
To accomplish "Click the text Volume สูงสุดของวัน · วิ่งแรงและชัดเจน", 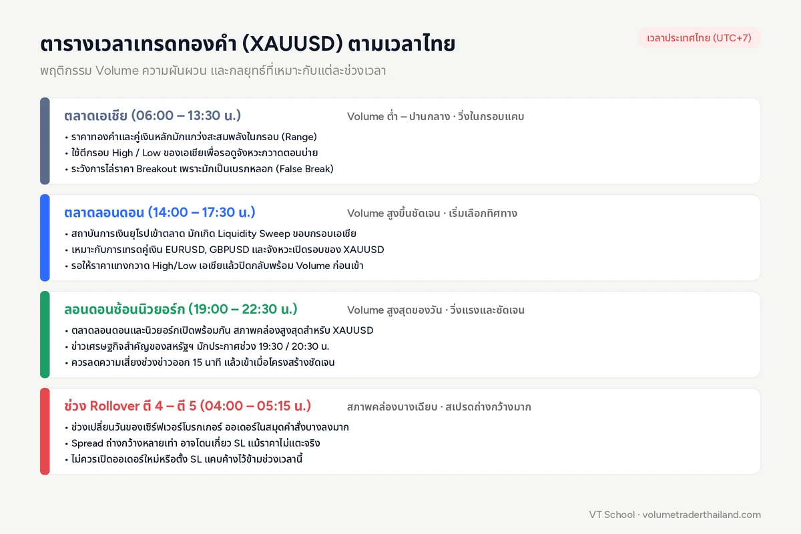I will point(436,310).
